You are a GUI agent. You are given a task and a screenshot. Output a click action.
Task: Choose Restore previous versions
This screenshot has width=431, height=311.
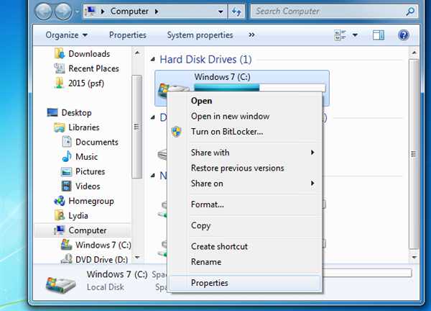tap(246, 168)
